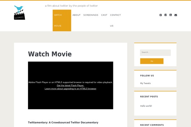The image size is (191, 127).
Task: Open the Facebook social icon in header
Action: pyautogui.click(x=166, y=15)
